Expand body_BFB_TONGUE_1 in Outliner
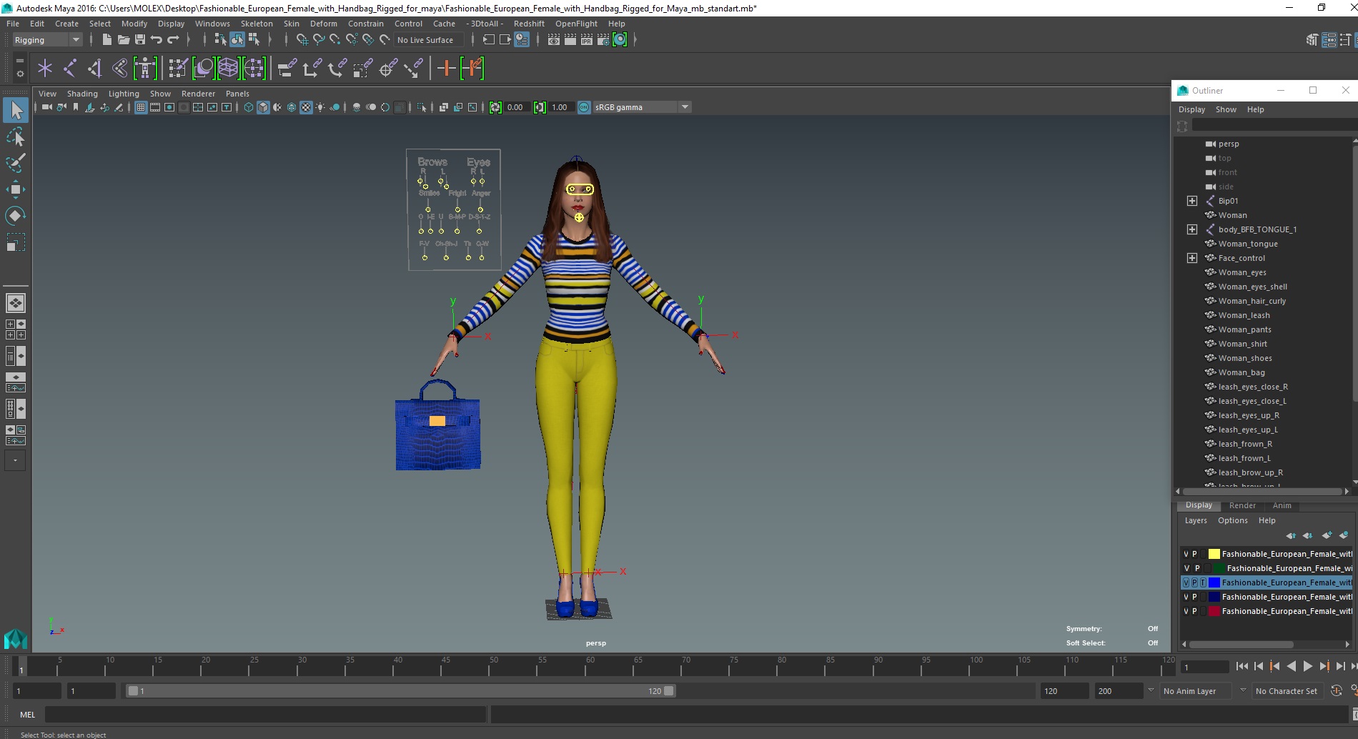The image size is (1358, 739). 1191,229
